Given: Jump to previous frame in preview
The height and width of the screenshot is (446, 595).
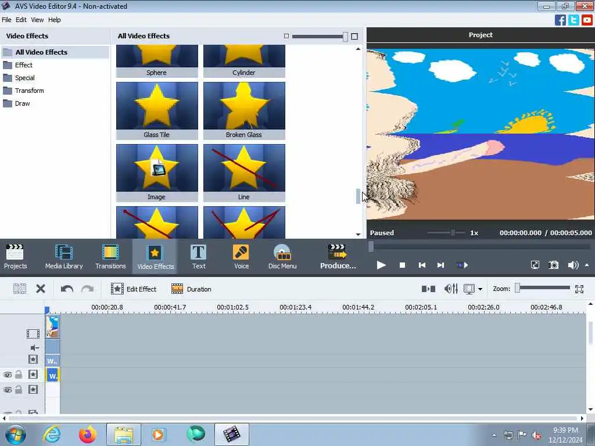Looking at the screenshot, I should pos(422,265).
